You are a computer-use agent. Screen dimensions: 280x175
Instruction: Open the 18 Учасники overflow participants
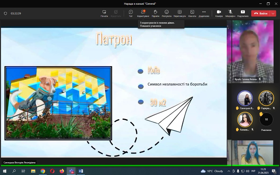point(266,119)
